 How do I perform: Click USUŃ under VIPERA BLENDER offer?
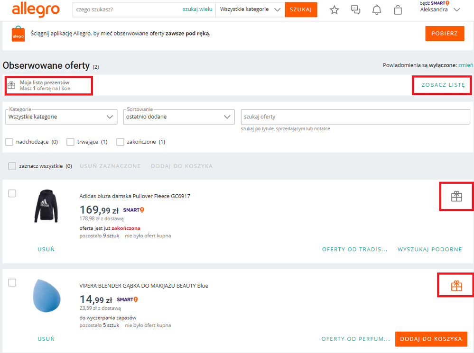46,339
